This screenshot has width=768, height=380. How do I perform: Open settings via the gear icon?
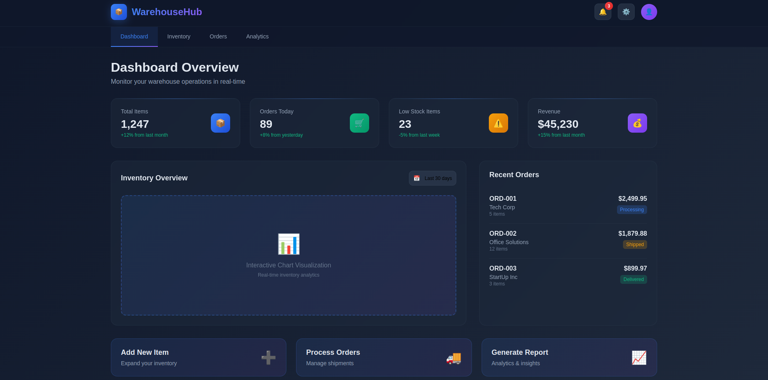click(626, 12)
